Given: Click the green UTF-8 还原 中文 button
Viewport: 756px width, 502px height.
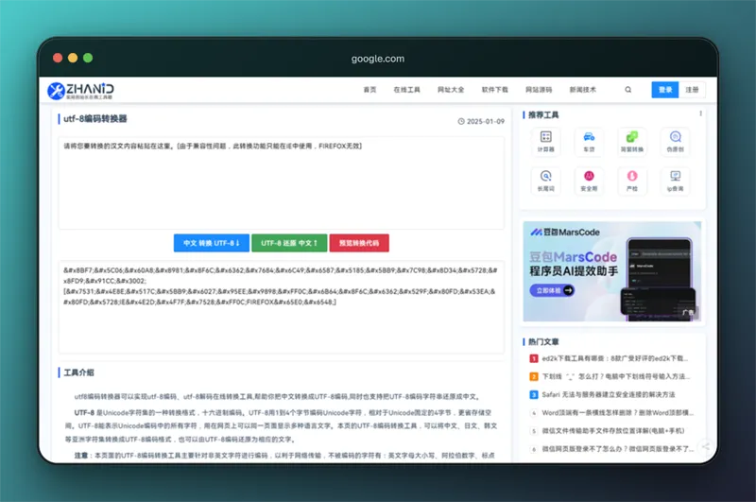Looking at the screenshot, I should (289, 243).
